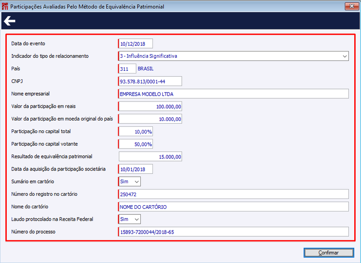Edit Valor da participação em reais field
The image size is (361, 263).
coord(150,106)
